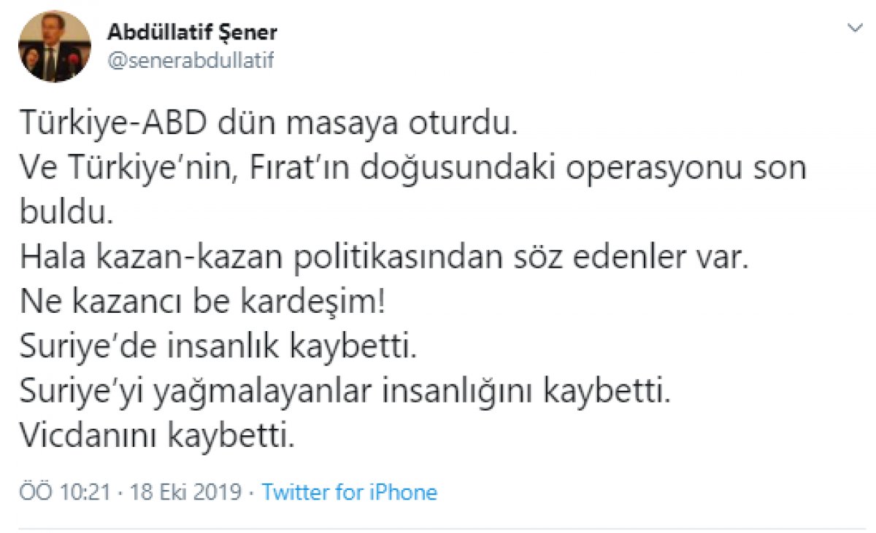Open the profile picture of Abdüllatif Şener
The width and height of the screenshot is (876, 533).
[51, 44]
